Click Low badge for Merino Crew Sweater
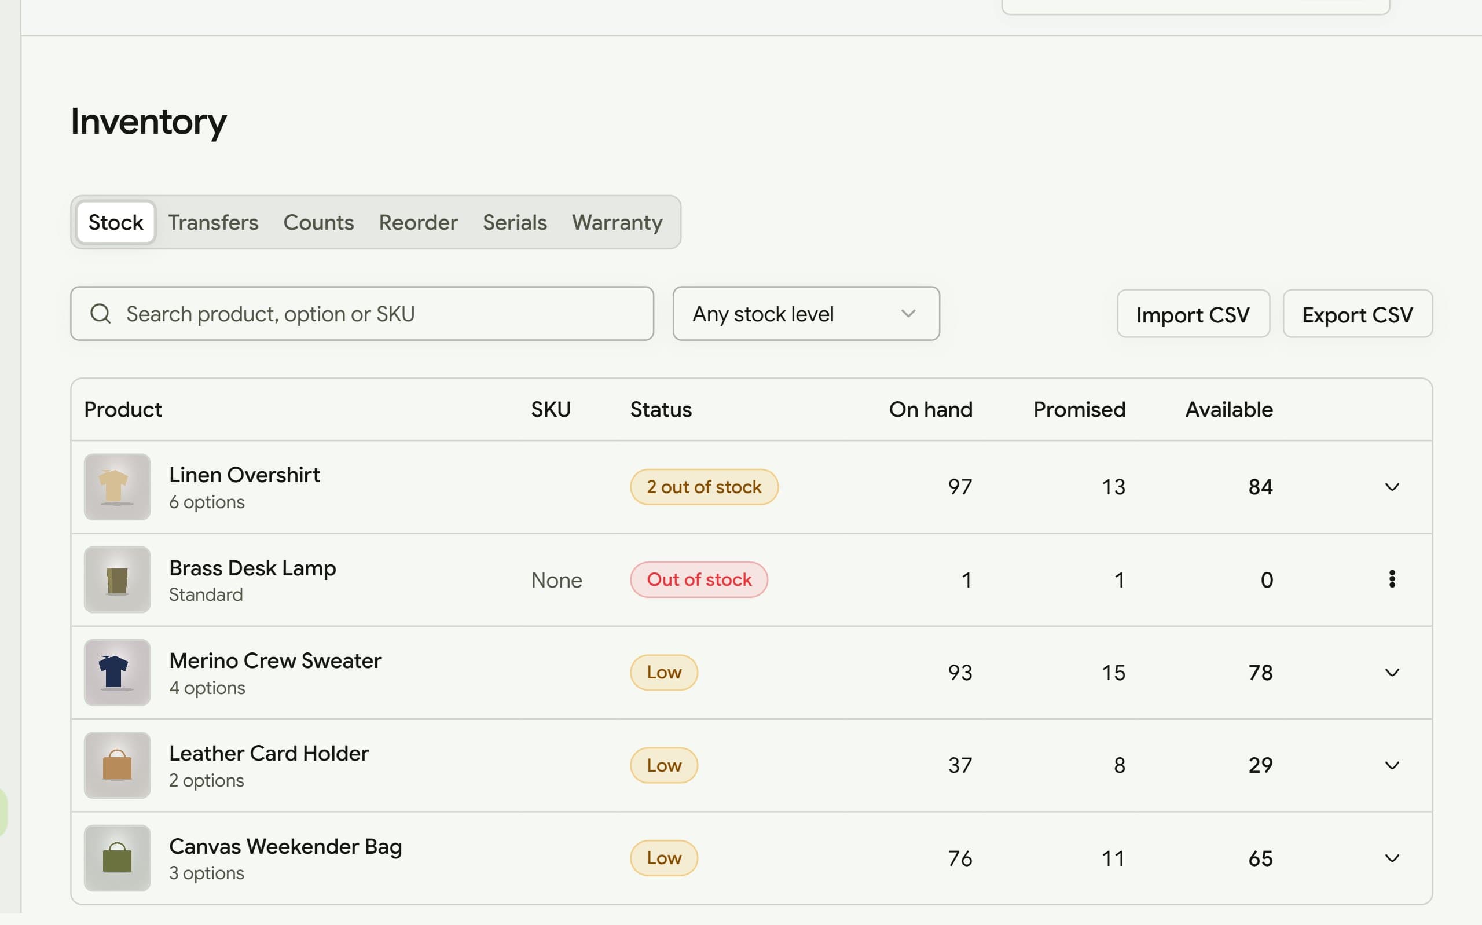 [664, 673]
